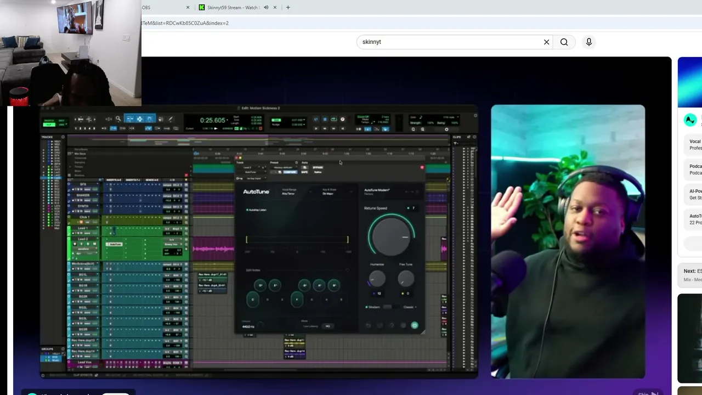The image size is (702, 395).
Task: Click the INSERTS A-E column header
Action: pos(114,180)
